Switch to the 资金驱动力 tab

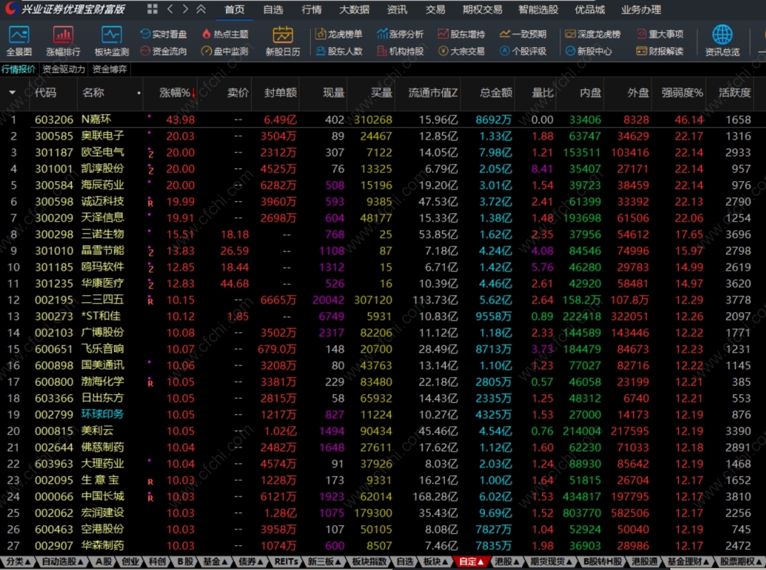pyautogui.click(x=63, y=69)
